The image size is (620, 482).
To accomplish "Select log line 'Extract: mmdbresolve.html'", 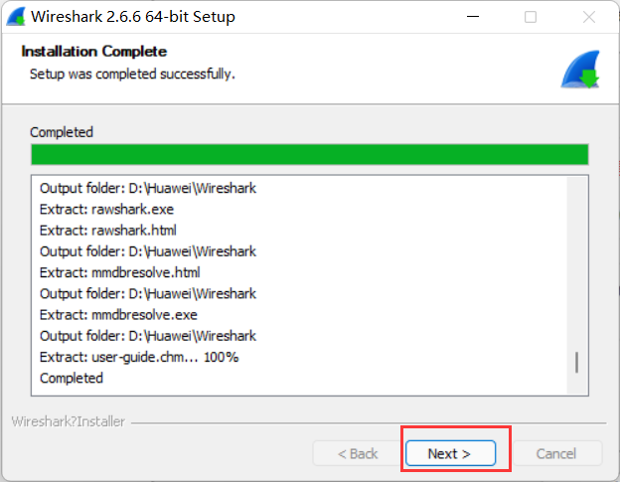I will 120,272.
